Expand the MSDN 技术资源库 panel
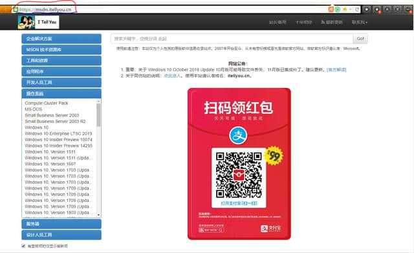 click(x=61, y=50)
